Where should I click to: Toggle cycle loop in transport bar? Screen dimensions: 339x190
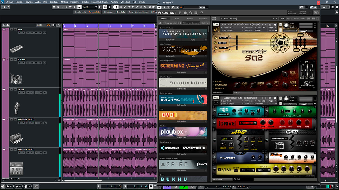coord(167,186)
